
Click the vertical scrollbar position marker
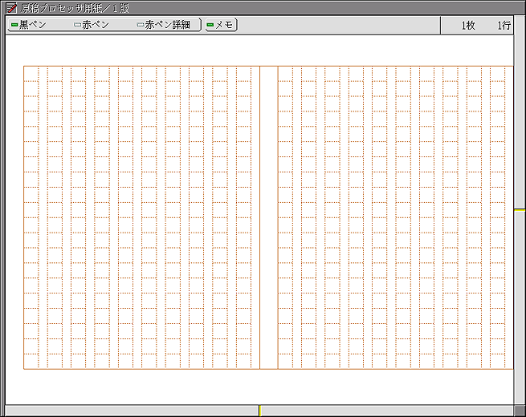click(x=520, y=210)
